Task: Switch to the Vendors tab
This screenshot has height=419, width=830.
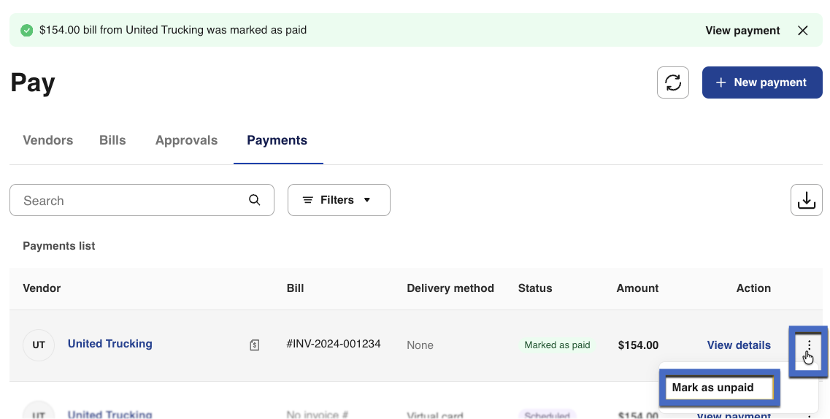Action: (x=48, y=140)
